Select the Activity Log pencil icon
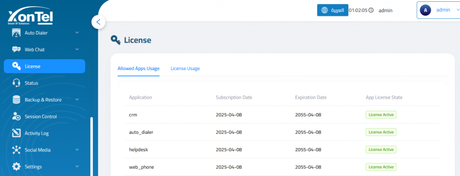The image size is (460, 176). 17,133
